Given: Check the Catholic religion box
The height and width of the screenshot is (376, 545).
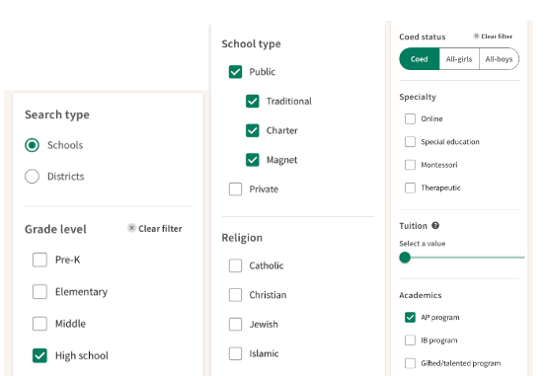Looking at the screenshot, I should click(x=235, y=265).
